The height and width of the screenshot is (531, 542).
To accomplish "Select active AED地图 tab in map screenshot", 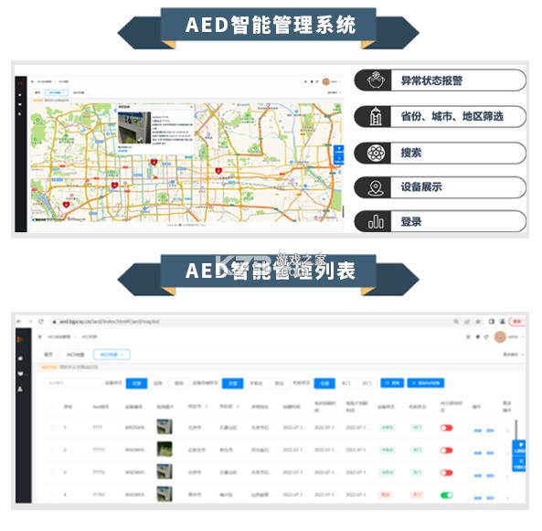I will (x=57, y=92).
